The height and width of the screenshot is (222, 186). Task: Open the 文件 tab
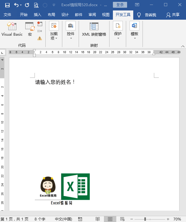pos(7,14)
